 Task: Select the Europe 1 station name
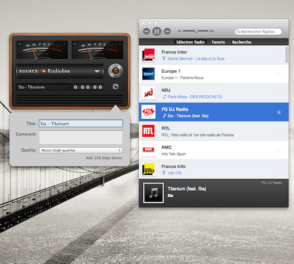171,71
